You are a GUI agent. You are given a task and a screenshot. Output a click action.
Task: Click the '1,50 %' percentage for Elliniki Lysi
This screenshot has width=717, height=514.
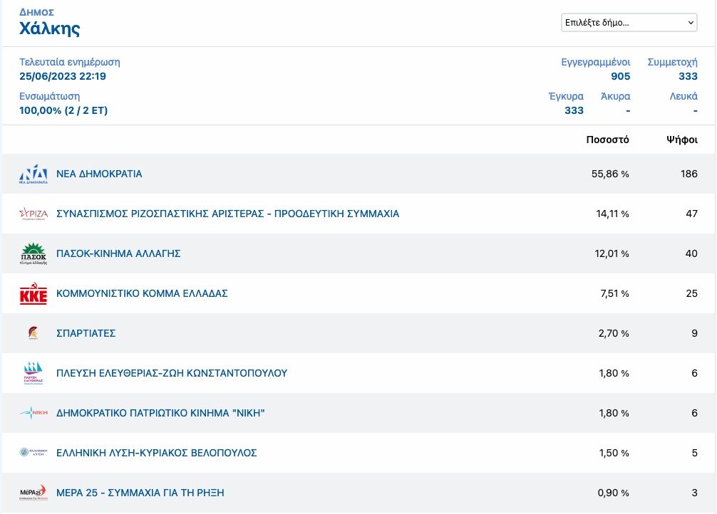[614, 453]
